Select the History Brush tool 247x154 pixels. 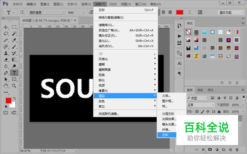pos(14,53)
